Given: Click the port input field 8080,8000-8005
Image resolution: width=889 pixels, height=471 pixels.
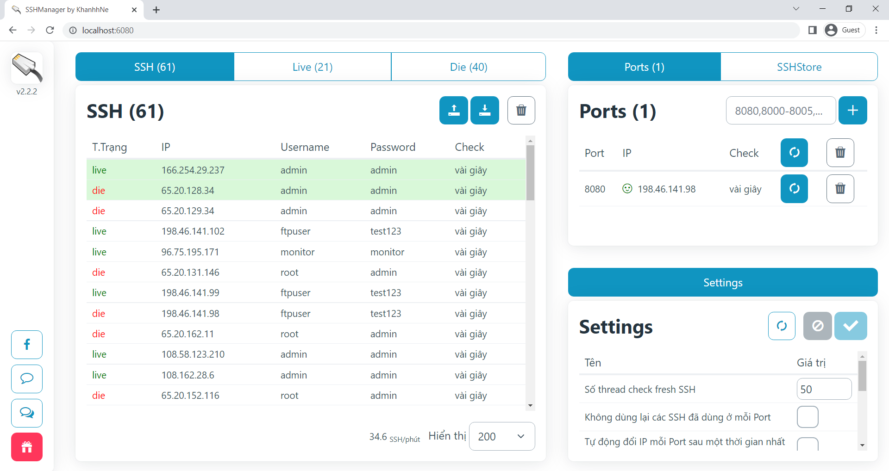Looking at the screenshot, I should coord(781,111).
